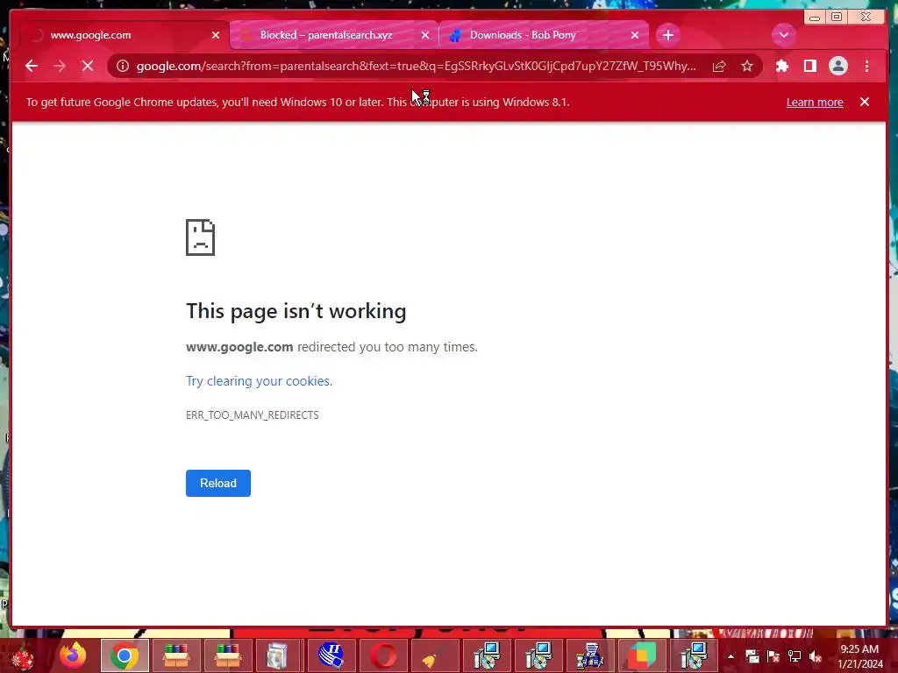
Task: Click the forward navigation arrow
Action: pos(60,66)
